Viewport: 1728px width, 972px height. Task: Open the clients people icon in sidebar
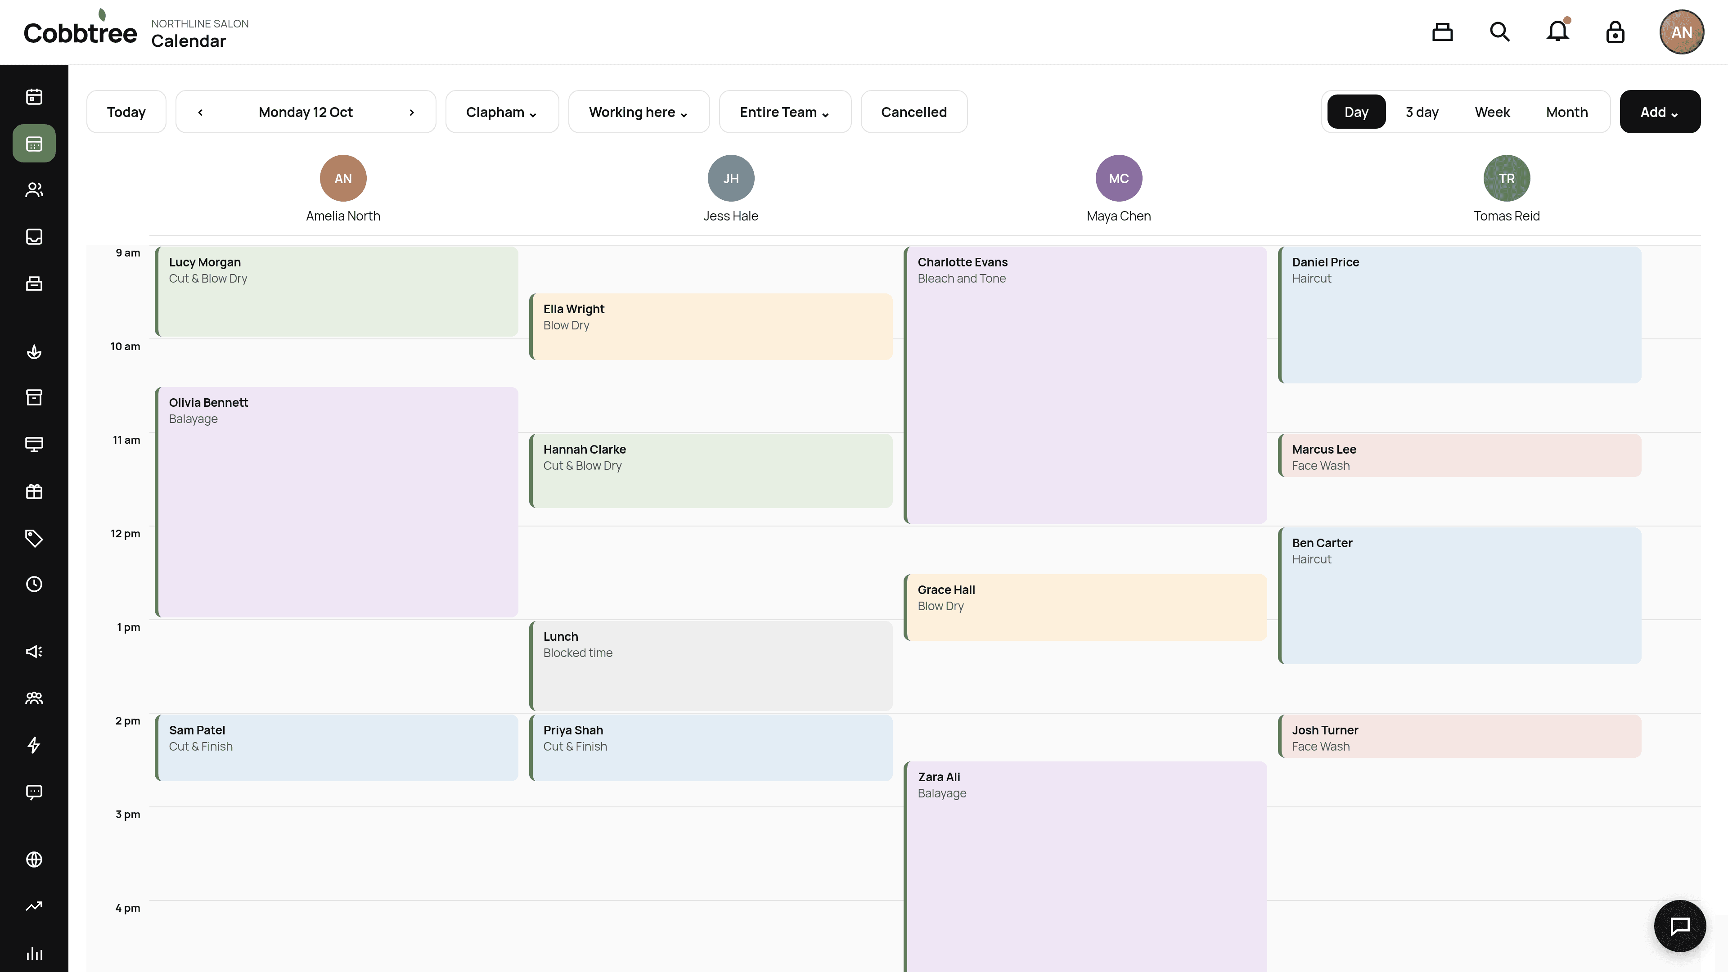tap(34, 190)
